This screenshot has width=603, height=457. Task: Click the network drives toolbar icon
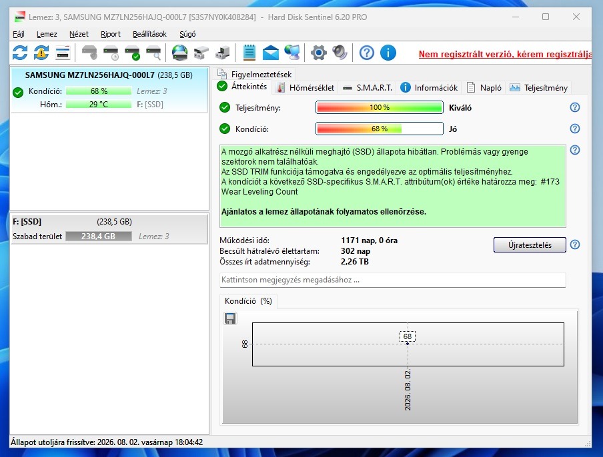[x=201, y=53]
